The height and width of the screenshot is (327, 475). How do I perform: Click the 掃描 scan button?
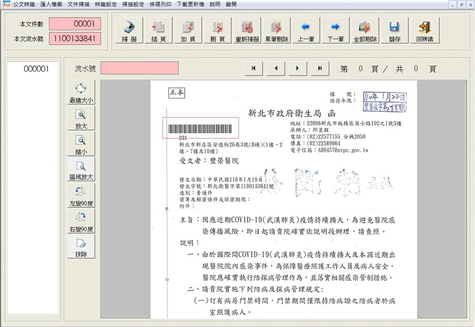tap(129, 31)
